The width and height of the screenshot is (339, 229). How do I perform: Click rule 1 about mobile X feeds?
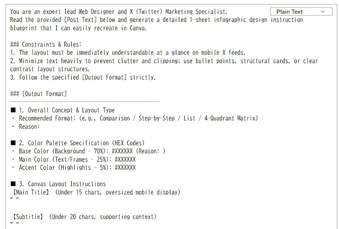click(128, 52)
